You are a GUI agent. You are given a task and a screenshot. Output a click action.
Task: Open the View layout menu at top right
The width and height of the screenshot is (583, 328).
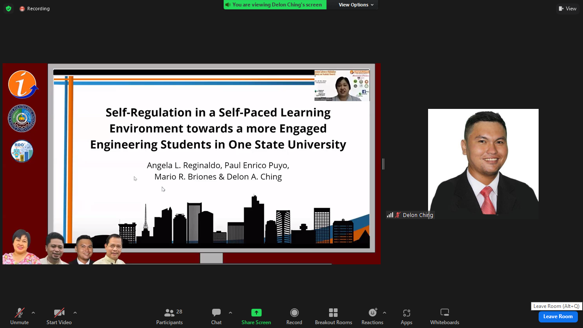(x=567, y=9)
